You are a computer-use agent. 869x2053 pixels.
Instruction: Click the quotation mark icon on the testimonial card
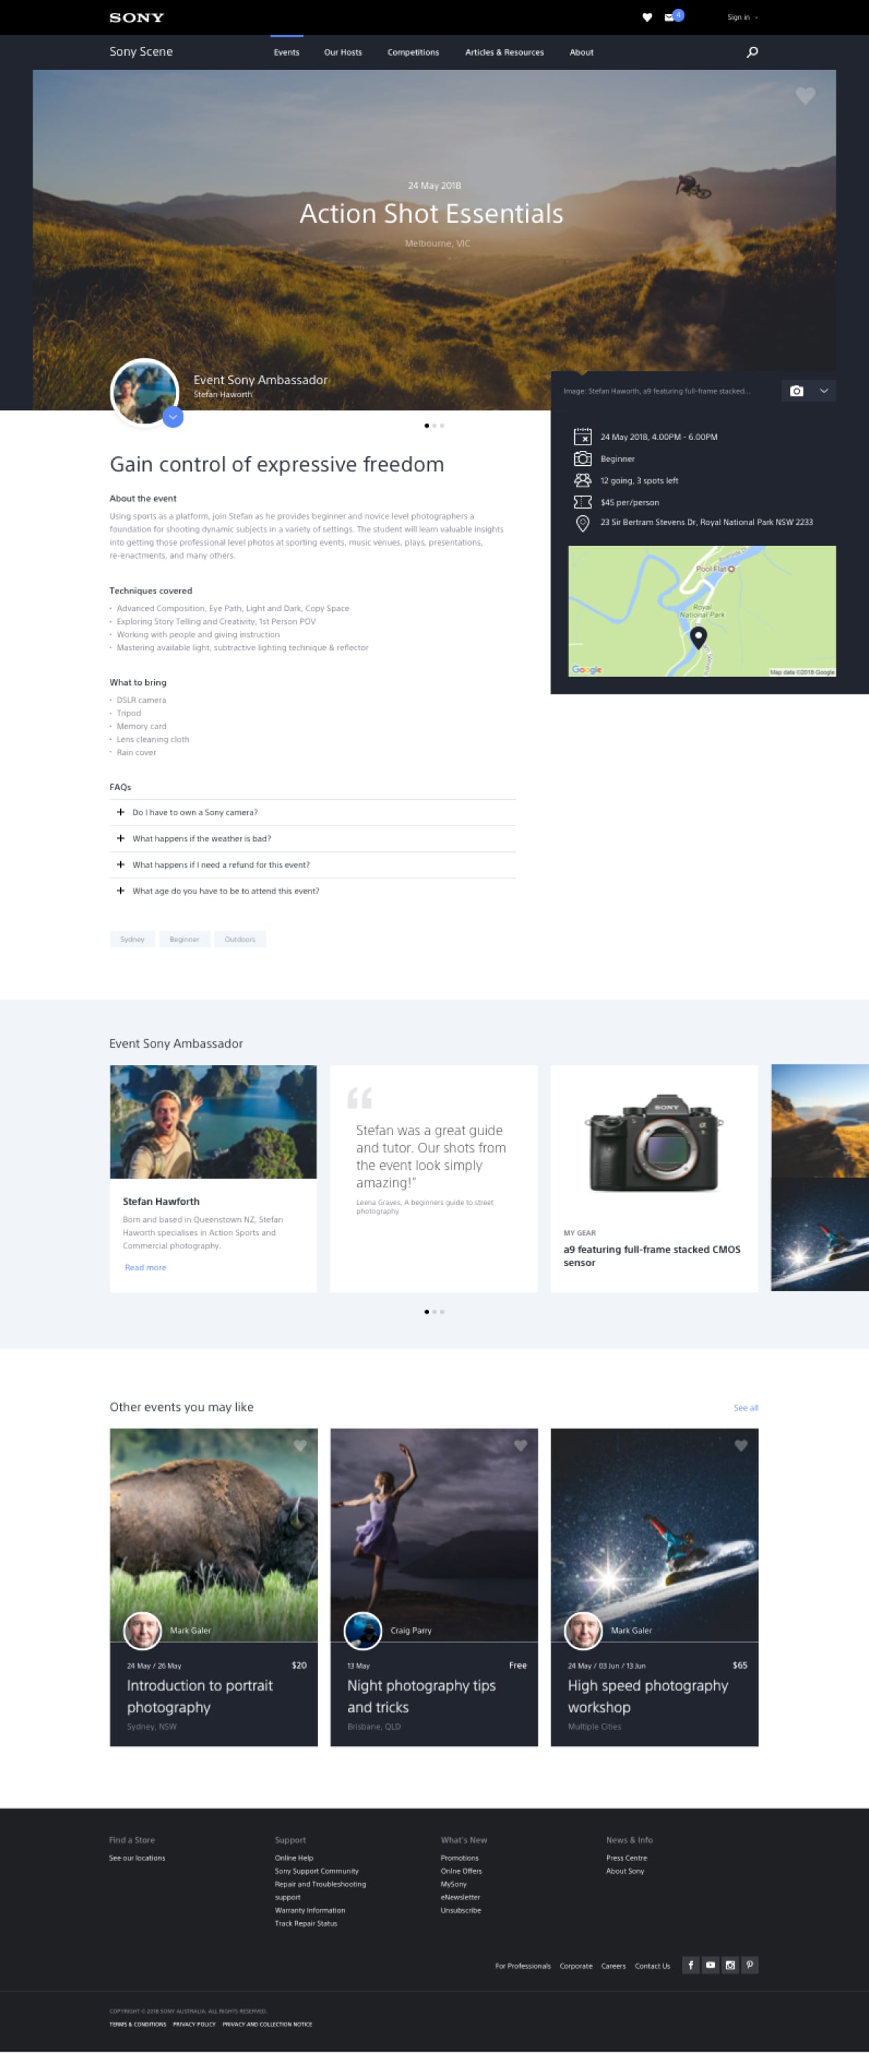click(360, 1098)
